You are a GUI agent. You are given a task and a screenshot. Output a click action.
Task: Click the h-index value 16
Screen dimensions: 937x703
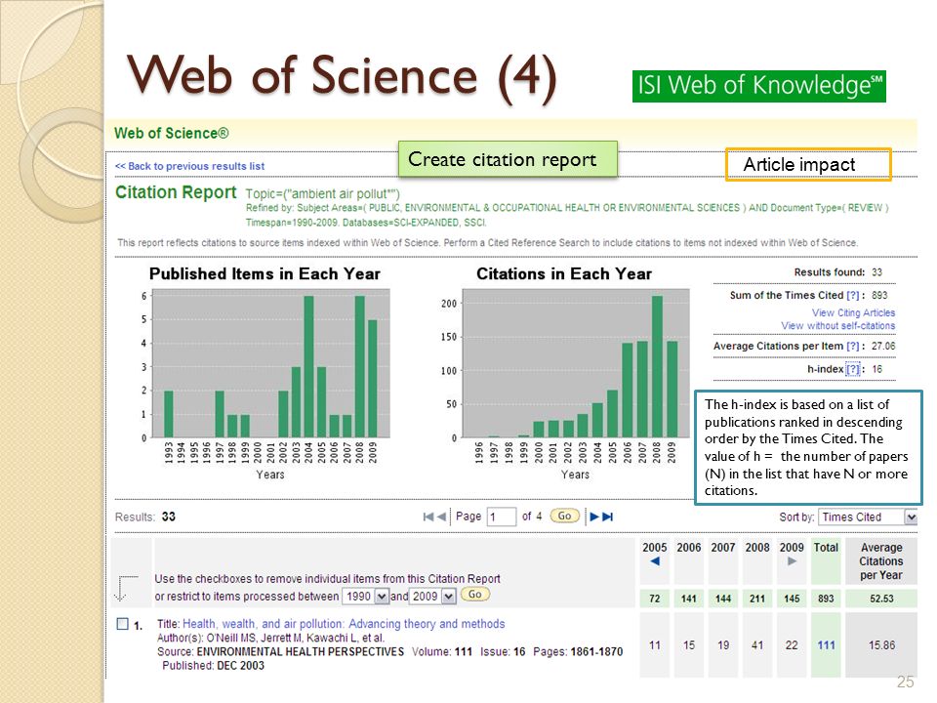pyautogui.click(x=876, y=369)
